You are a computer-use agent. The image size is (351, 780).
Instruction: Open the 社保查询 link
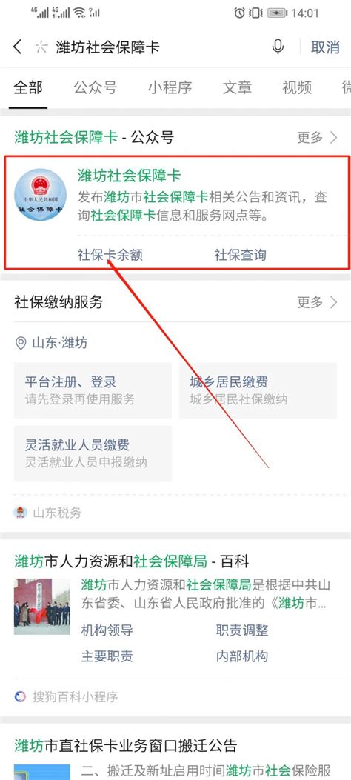240,255
